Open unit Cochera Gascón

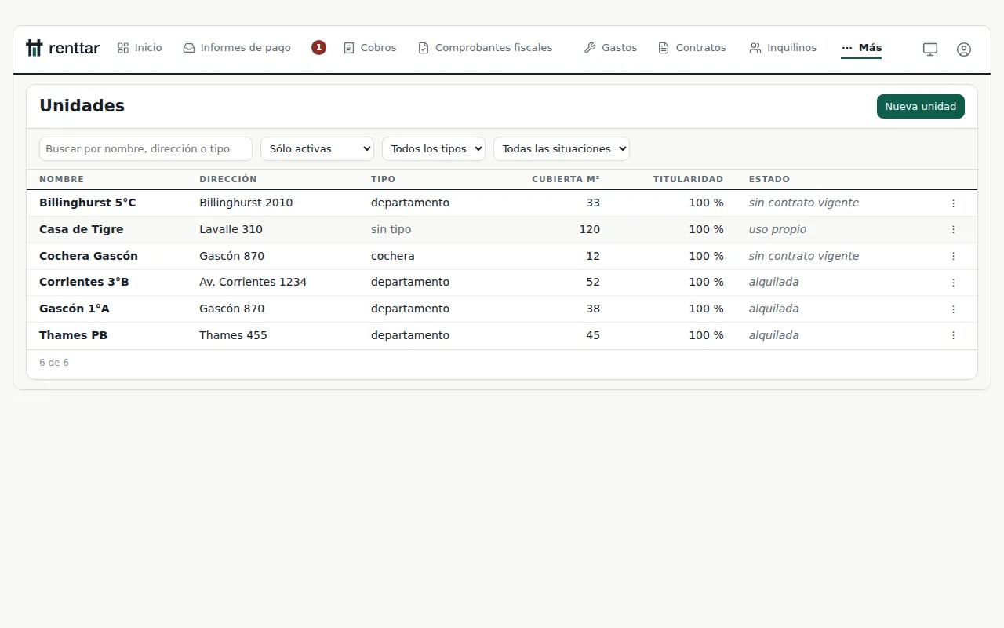pyautogui.click(x=89, y=257)
